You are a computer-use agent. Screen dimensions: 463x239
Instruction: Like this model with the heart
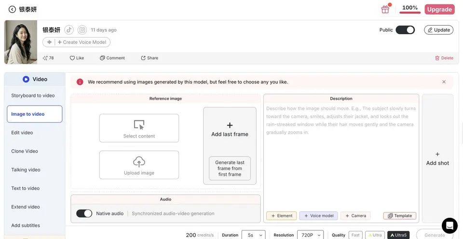77,58
